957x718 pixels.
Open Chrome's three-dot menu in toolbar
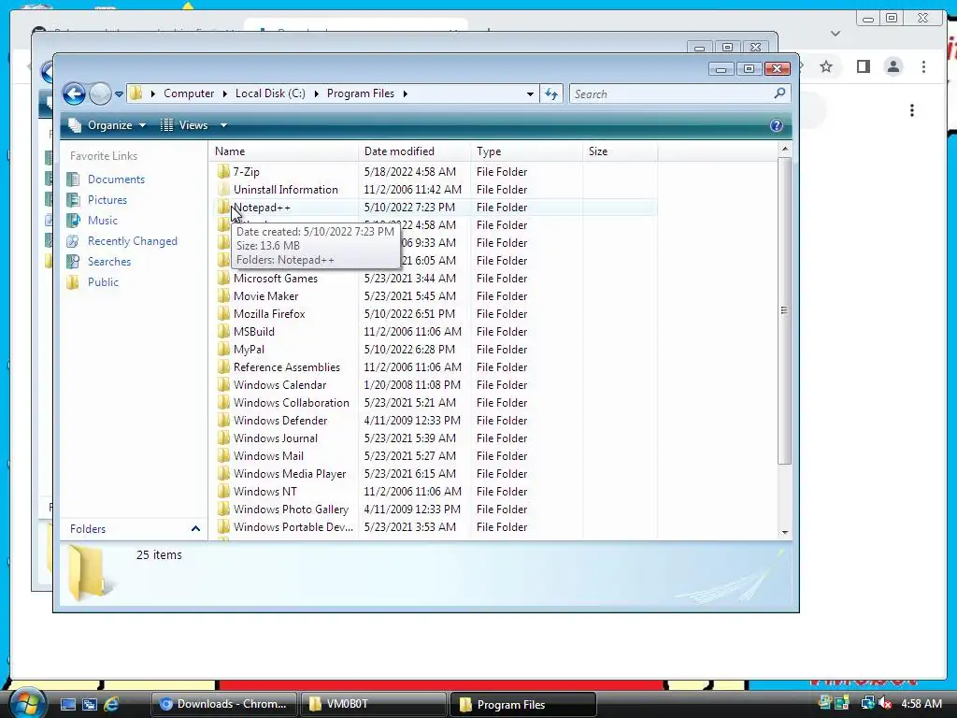pos(923,66)
